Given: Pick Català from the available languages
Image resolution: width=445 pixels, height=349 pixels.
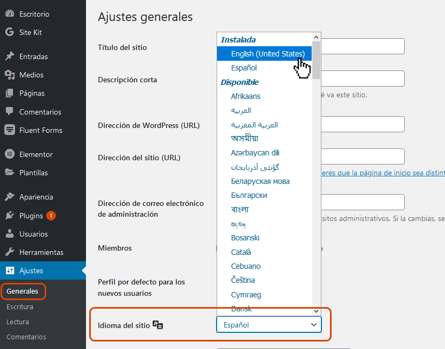Looking at the screenshot, I should click(x=241, y=252).
